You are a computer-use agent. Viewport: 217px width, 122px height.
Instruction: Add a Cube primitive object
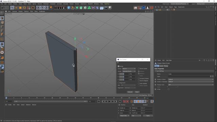69,8
